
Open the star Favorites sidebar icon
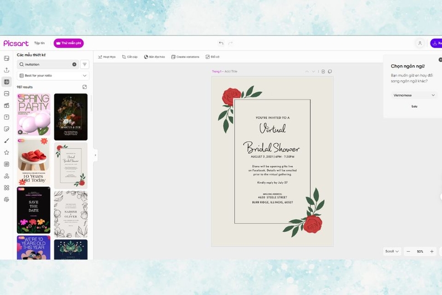[x=7, y=152]
